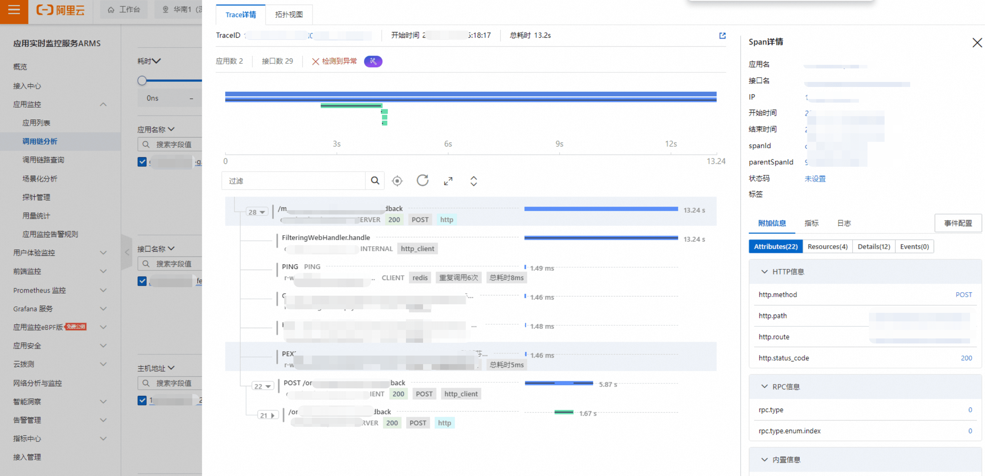Click the filter search magnifier icon
985x476 pixels.
375,181
